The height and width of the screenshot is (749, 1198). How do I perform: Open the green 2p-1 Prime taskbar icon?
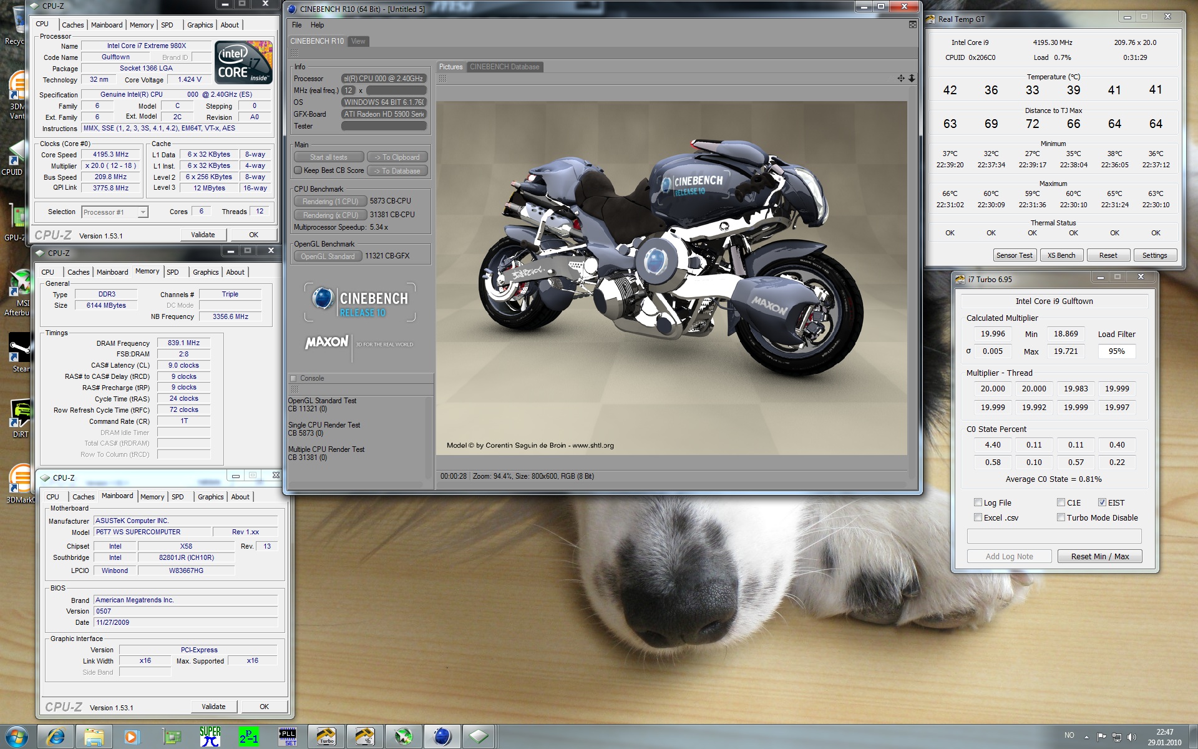248,737
